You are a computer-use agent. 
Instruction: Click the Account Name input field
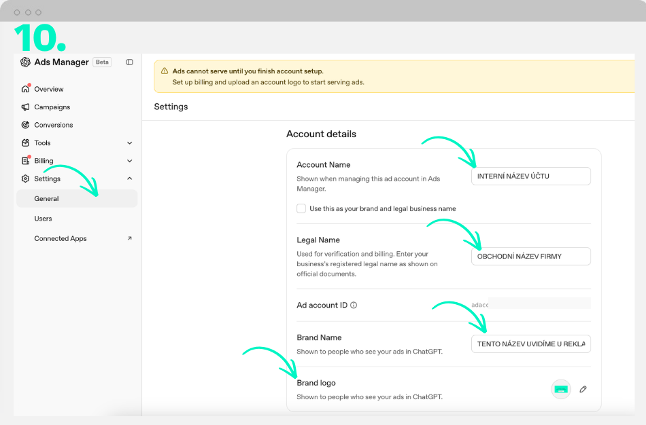pyautogui.click(x=530, y=176)
